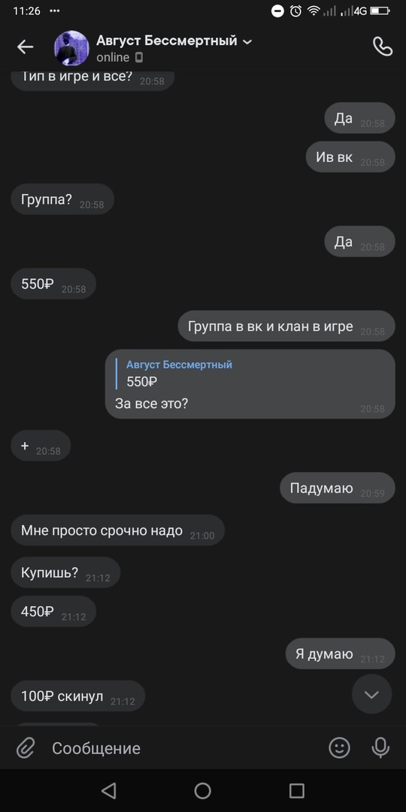Open status bar three-dots notification indicator
Image resolution: width=406 pixels, height=812 pixels.
[x=54, y=11]
